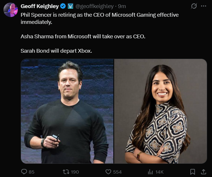Click the 9m timestamp

pos(122,6)
